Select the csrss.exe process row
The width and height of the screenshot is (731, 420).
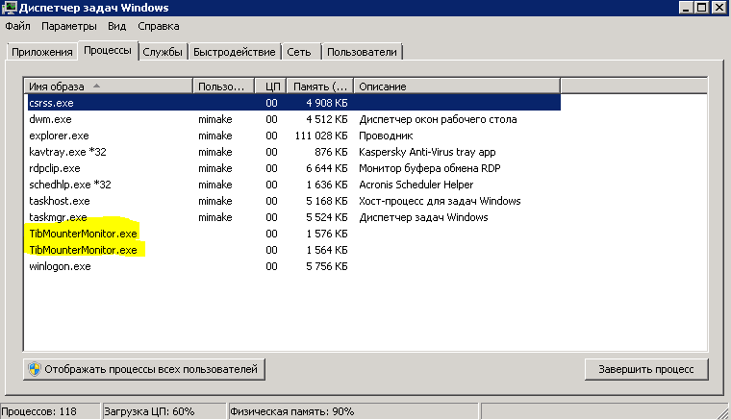click(292, 103)
